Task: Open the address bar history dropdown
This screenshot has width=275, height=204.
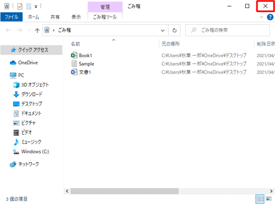Action: pos(163,30)
